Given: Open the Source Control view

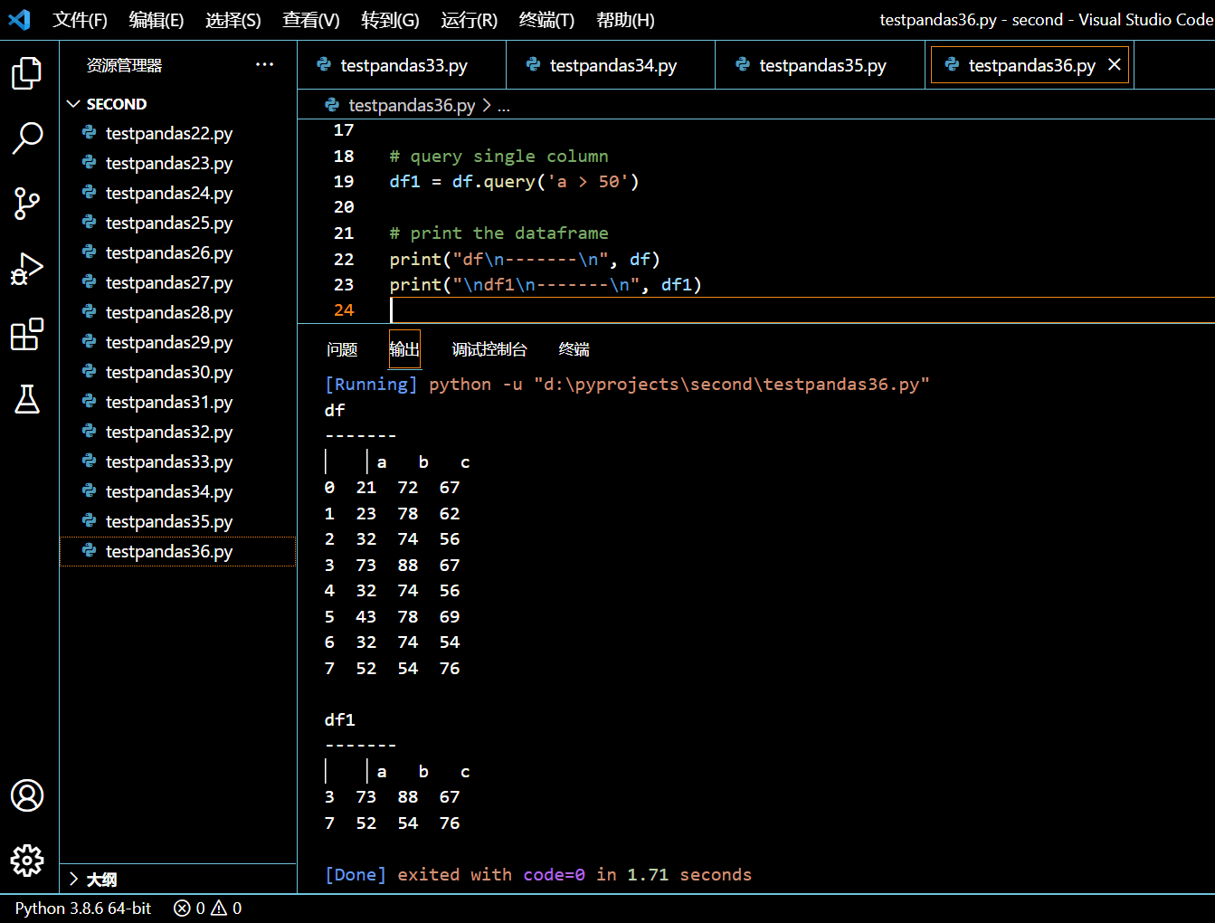Looking at the screenshot, I should pyautogui.click(x=27, y=204).
